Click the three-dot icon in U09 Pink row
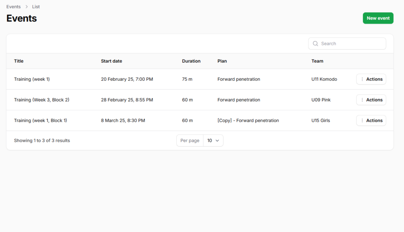 362,100
